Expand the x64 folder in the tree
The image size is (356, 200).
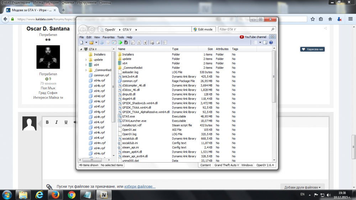[86, 65]
